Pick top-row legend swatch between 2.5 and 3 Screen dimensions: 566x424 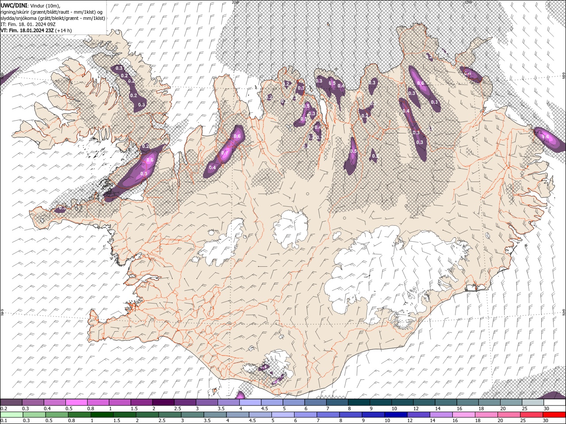click(x=185, y=402)
